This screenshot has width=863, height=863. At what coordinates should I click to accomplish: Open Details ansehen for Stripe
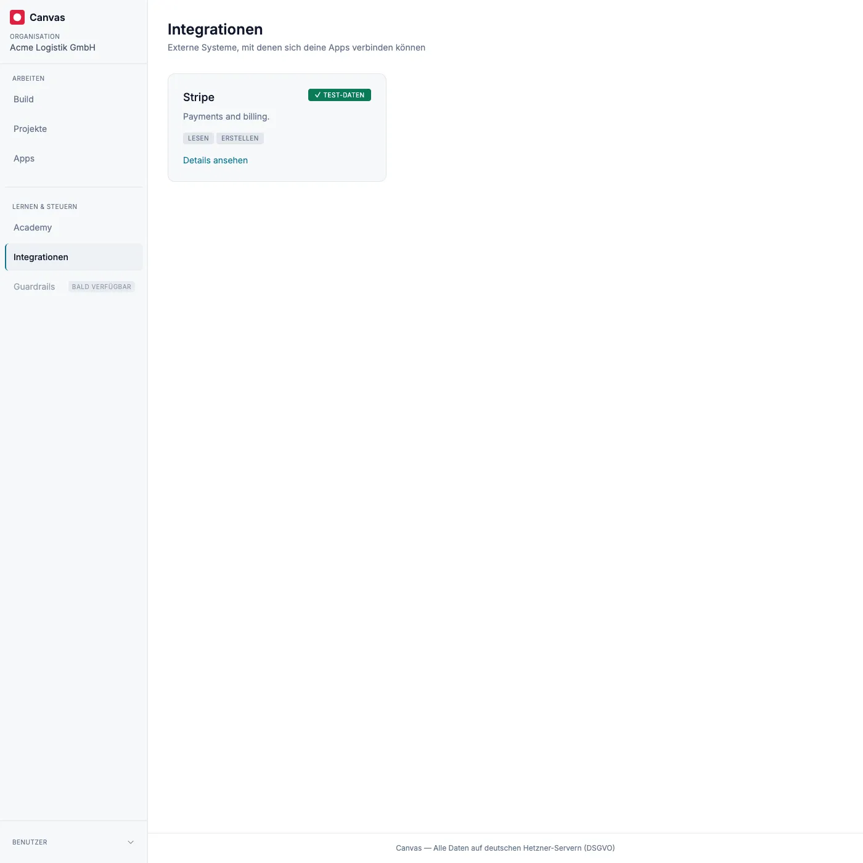[215, 160]
